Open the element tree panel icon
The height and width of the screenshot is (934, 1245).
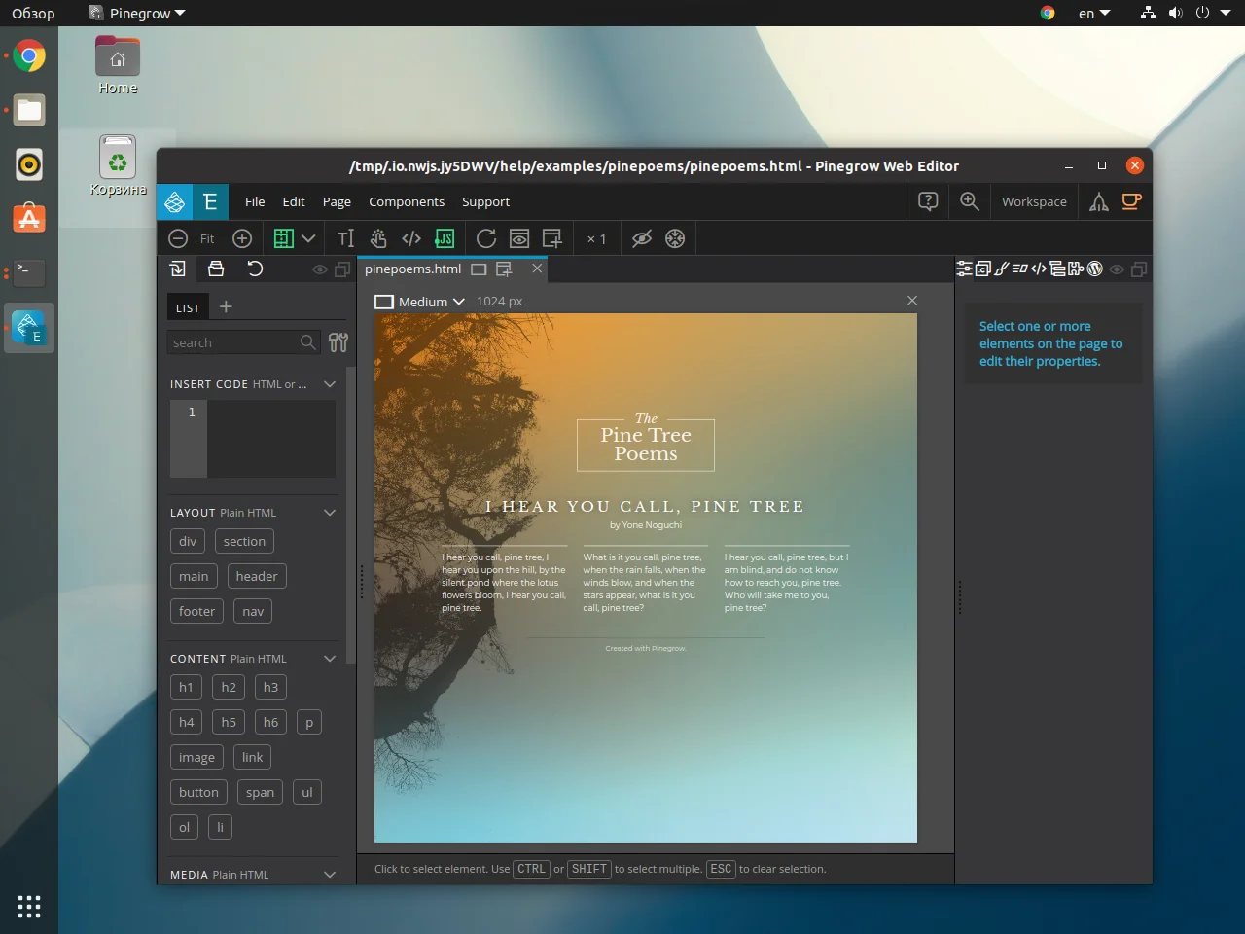click(x=1058, y=269)
